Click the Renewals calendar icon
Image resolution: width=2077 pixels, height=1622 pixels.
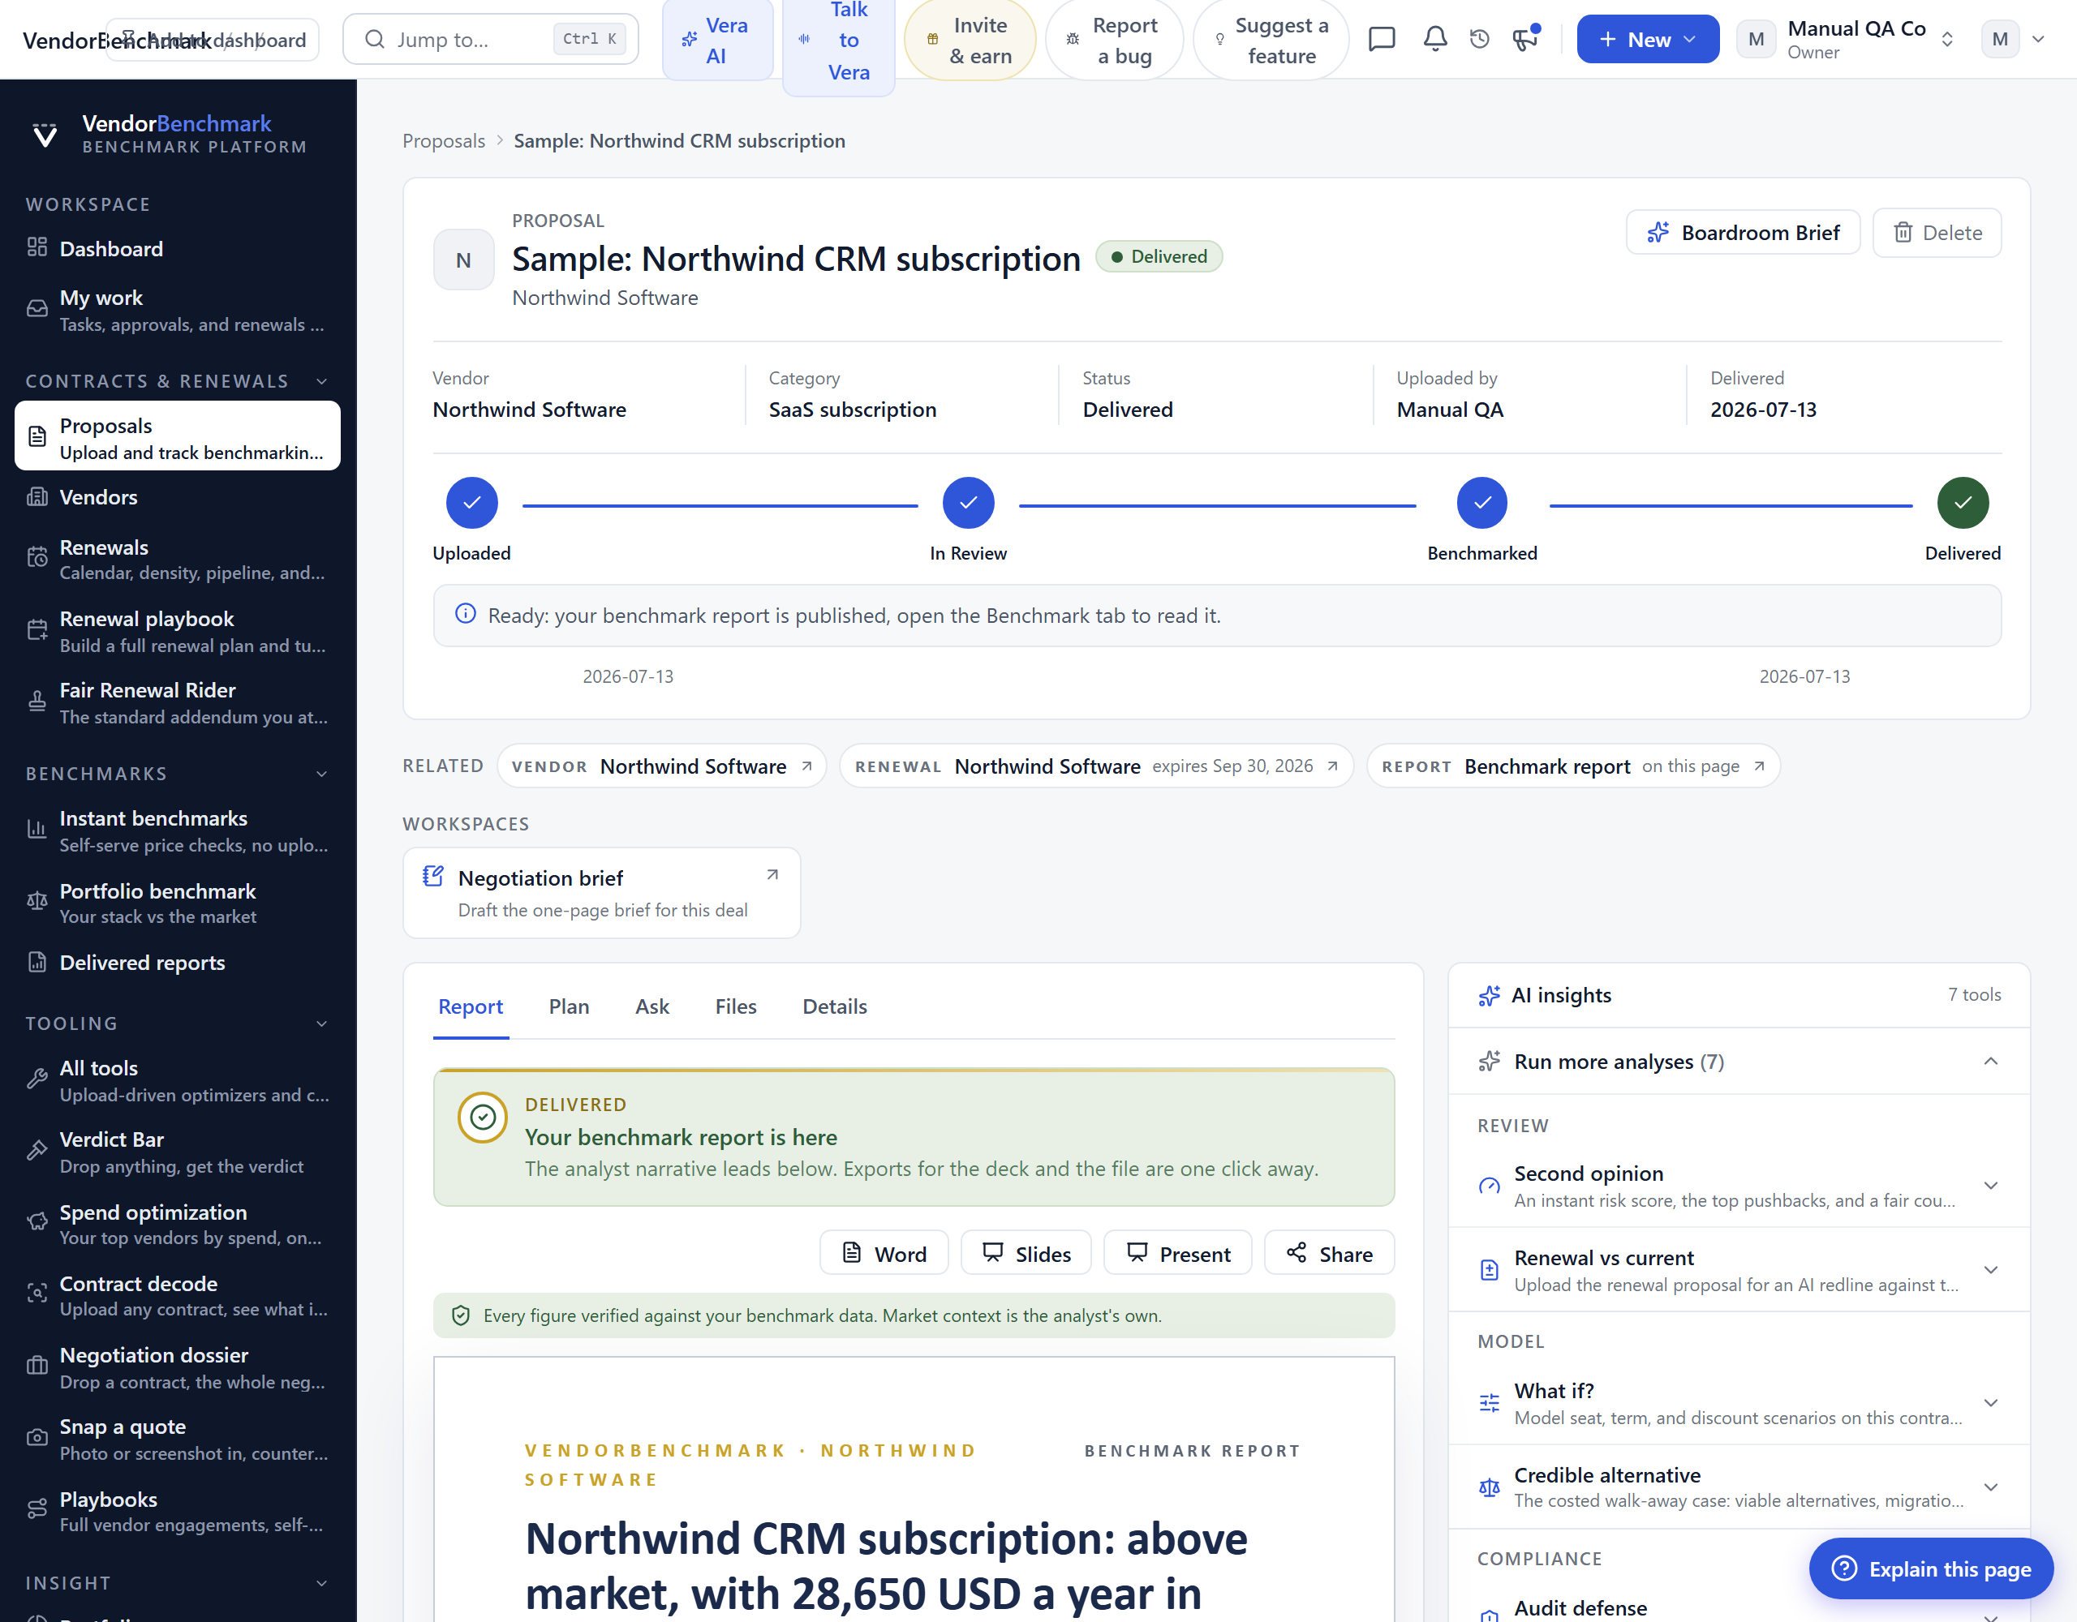pos(37,557)
